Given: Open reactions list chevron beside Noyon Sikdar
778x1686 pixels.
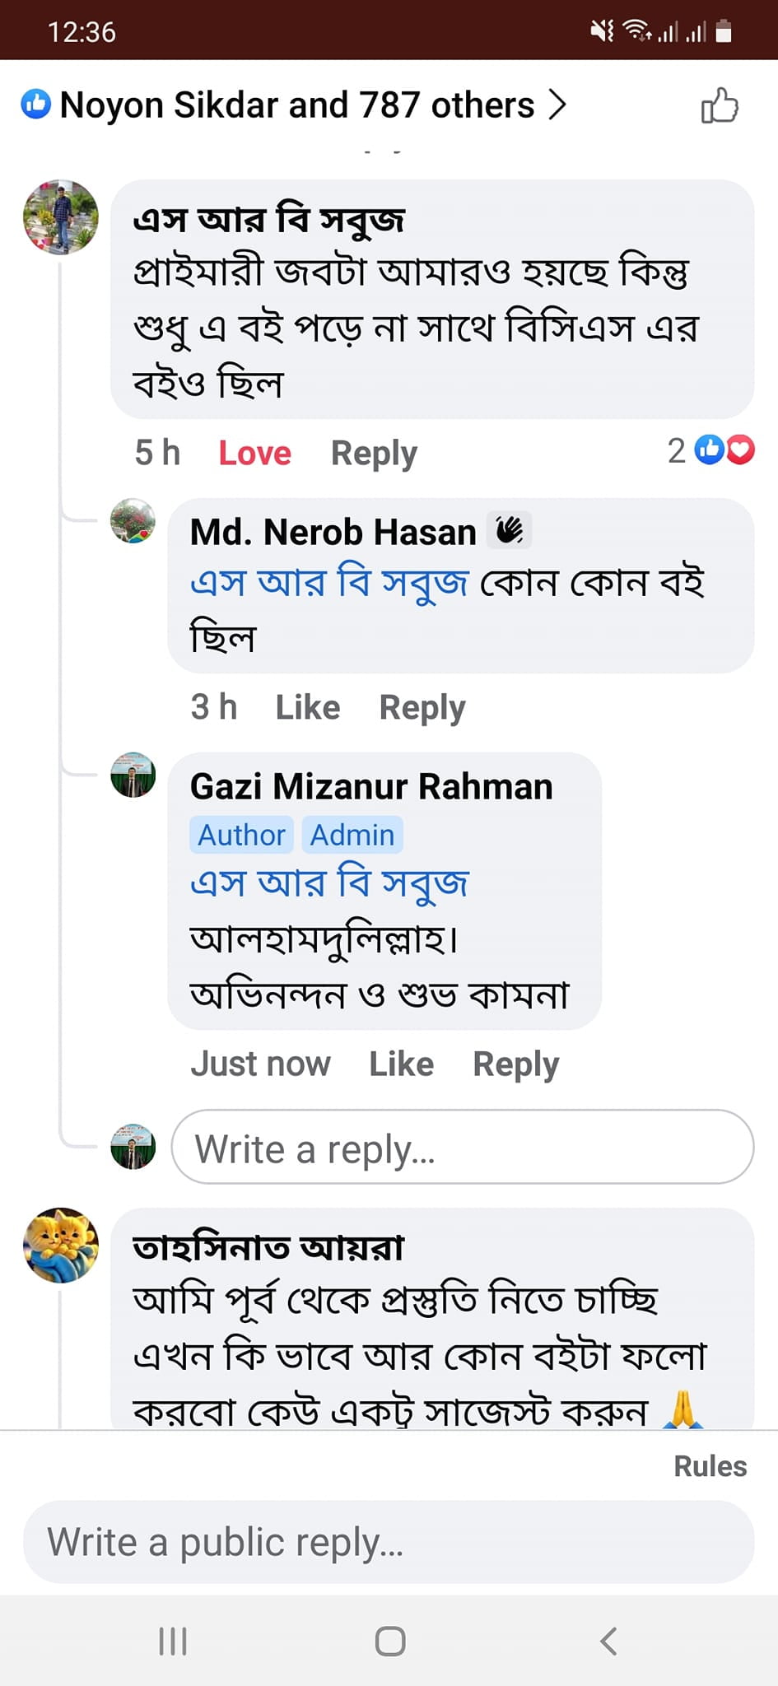Looking at the screenshot, I should pyautogui.click(x=558, y=105).
